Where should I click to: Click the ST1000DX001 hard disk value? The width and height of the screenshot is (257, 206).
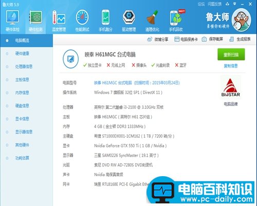point(134,136)
